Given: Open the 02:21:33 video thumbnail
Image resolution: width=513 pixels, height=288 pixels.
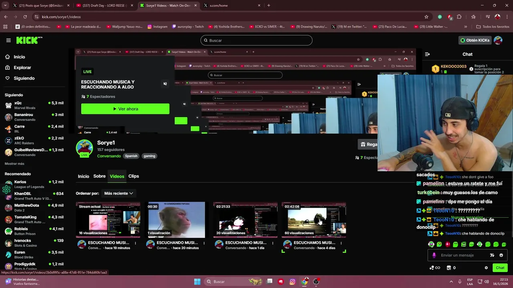Looking at the screenshot, I should (x=245, y=220).
